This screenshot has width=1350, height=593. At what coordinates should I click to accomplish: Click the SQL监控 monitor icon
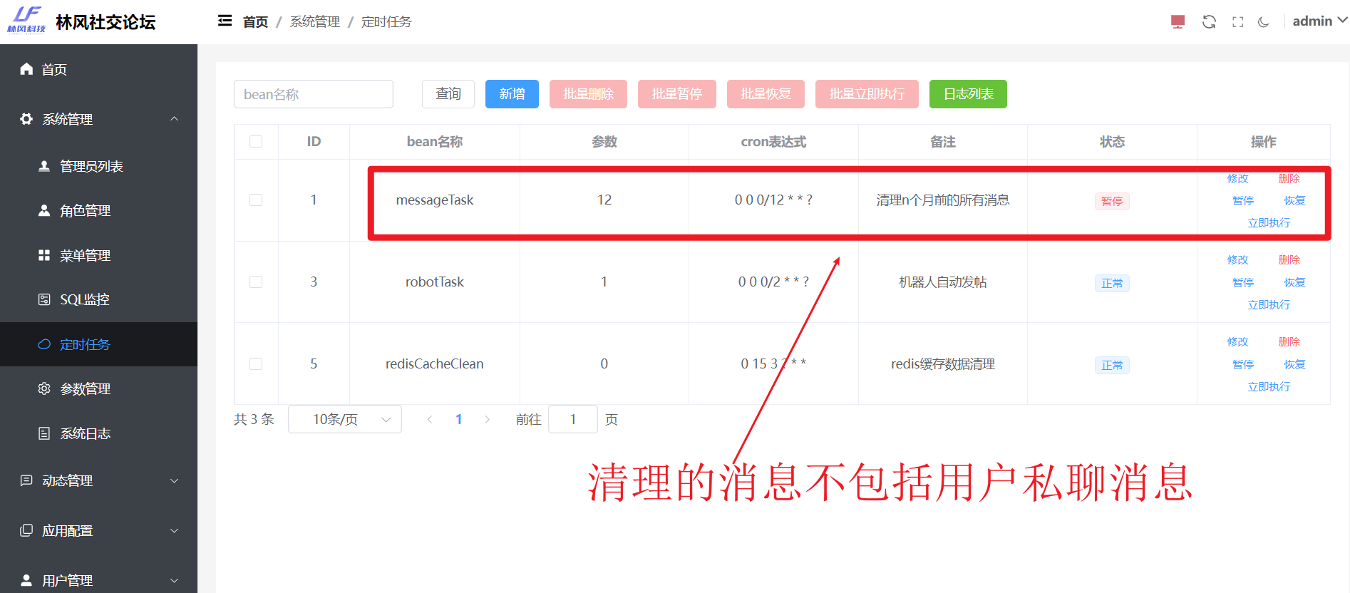(x=44, y=299)
